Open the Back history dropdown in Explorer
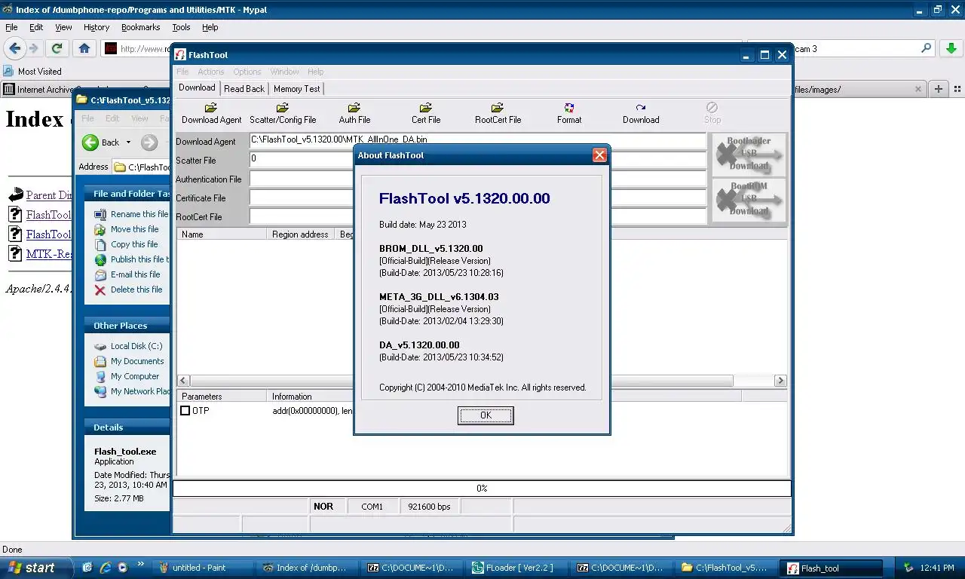Screen dimensions: 965x579 click(x=128, y=142)
